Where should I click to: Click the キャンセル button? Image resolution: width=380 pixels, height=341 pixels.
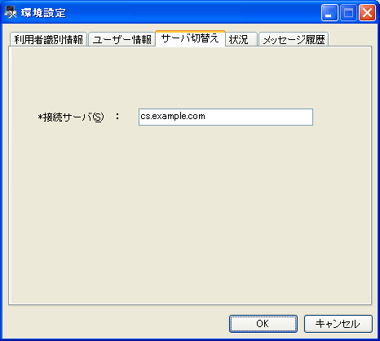point(338,324)
